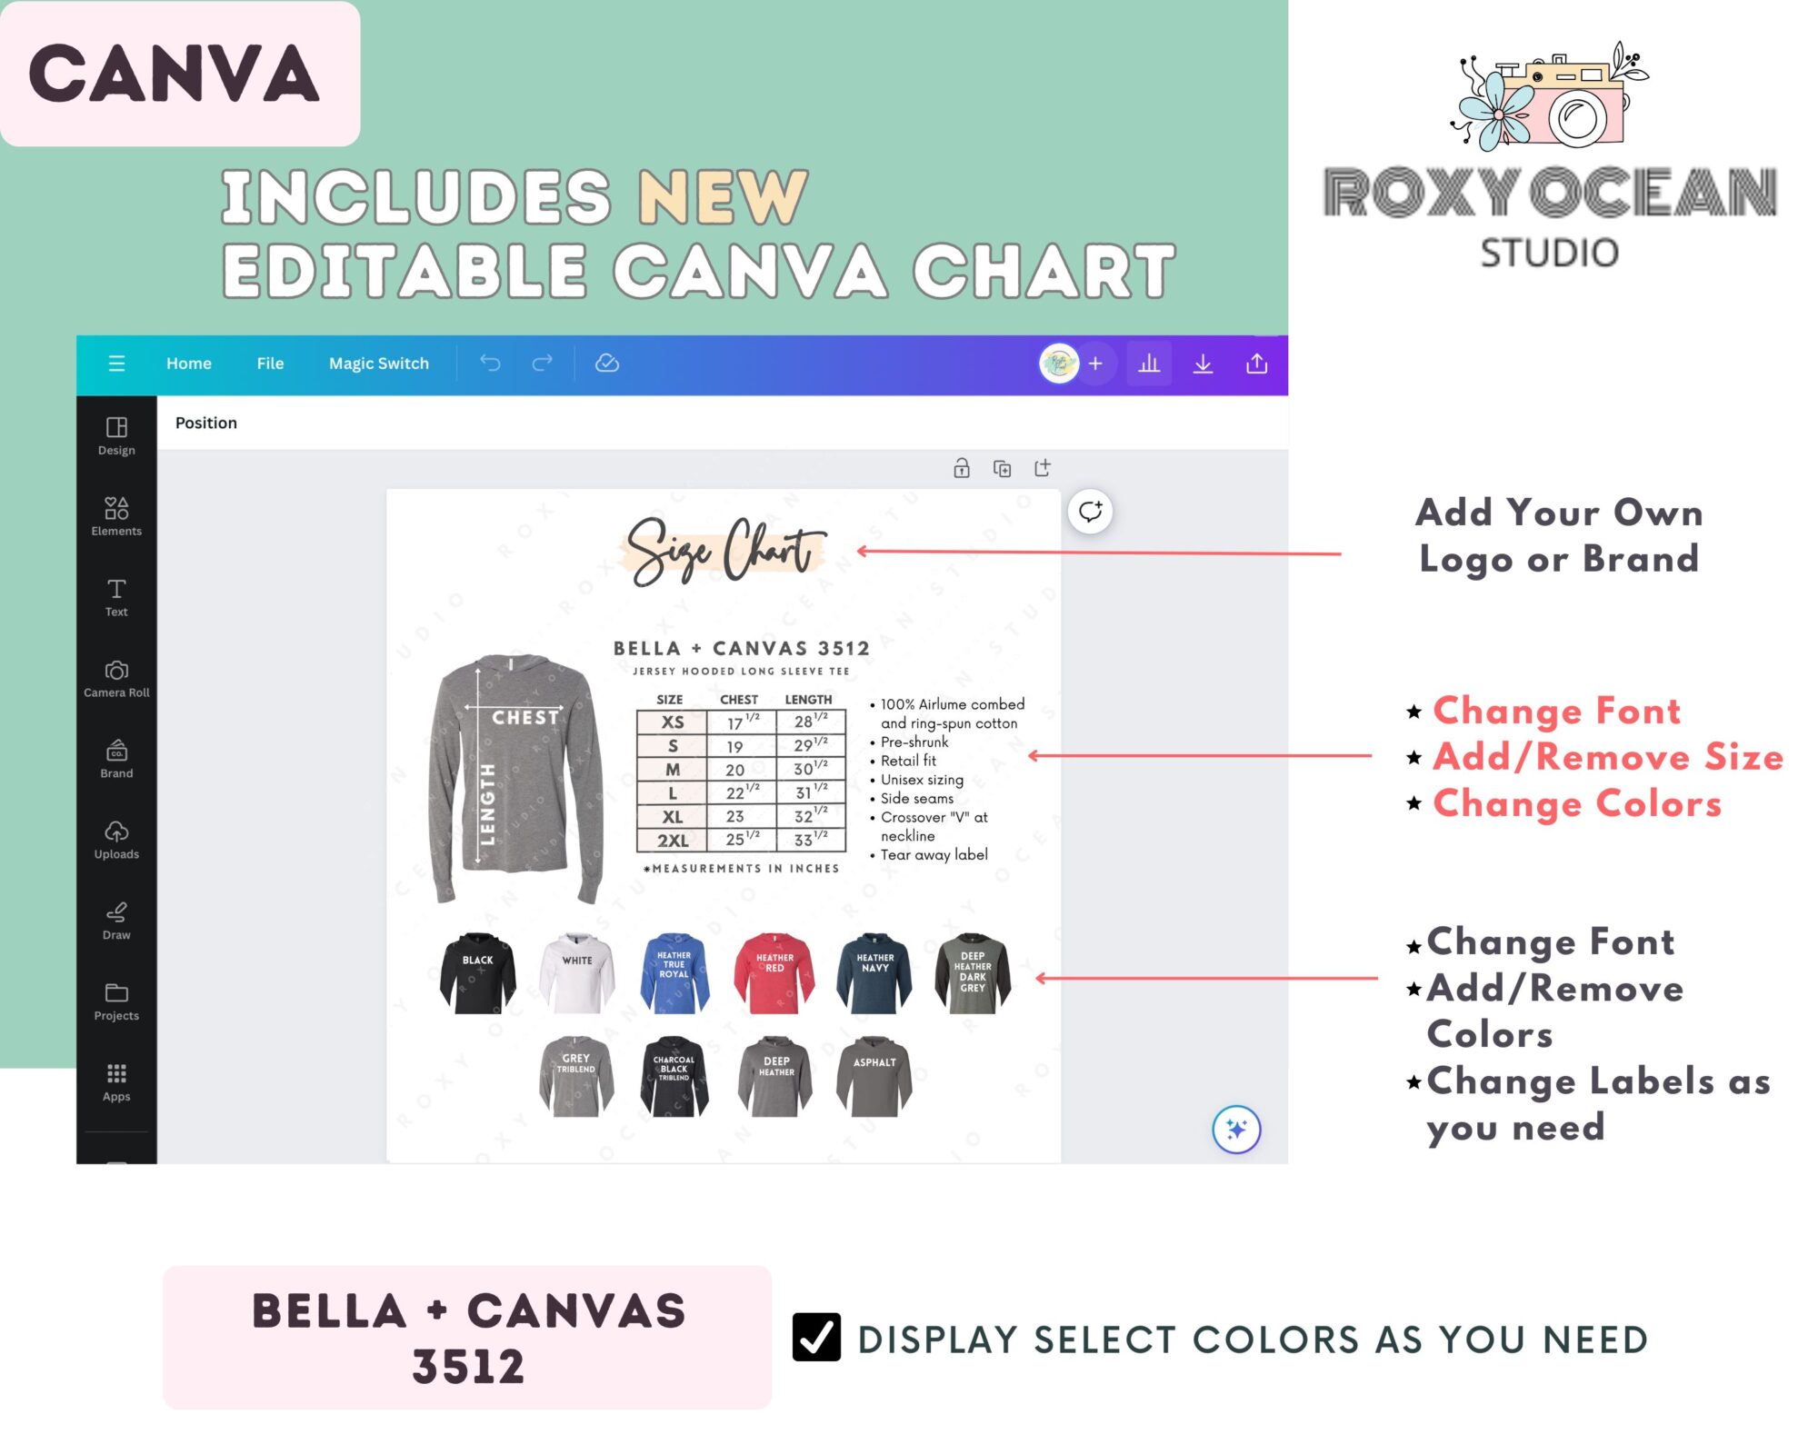Click the share/publish icon button
This screenshot has height=1454, width=1818.
point(1260,363)
